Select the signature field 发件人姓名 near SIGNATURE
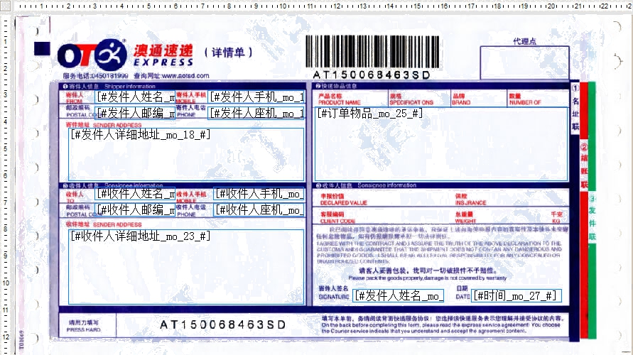The image size is (633, 355). (399, 295)
